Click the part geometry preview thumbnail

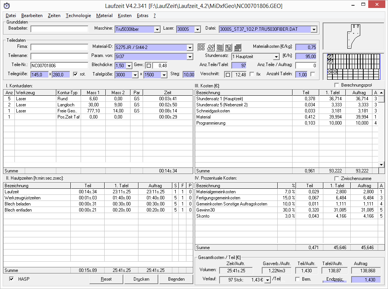click(354, 36)
